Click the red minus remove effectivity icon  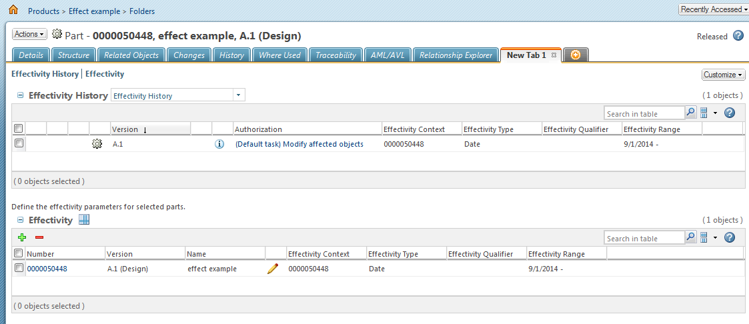[x=39, y=237]
